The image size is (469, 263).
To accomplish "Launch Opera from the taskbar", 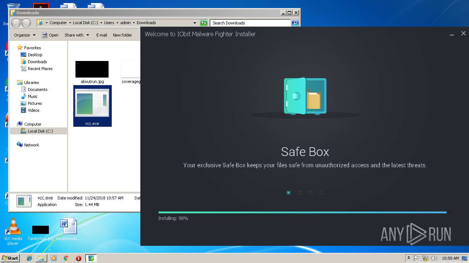I will pos(78,258).
